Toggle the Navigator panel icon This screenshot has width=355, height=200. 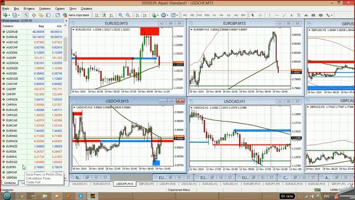(41, 15)
